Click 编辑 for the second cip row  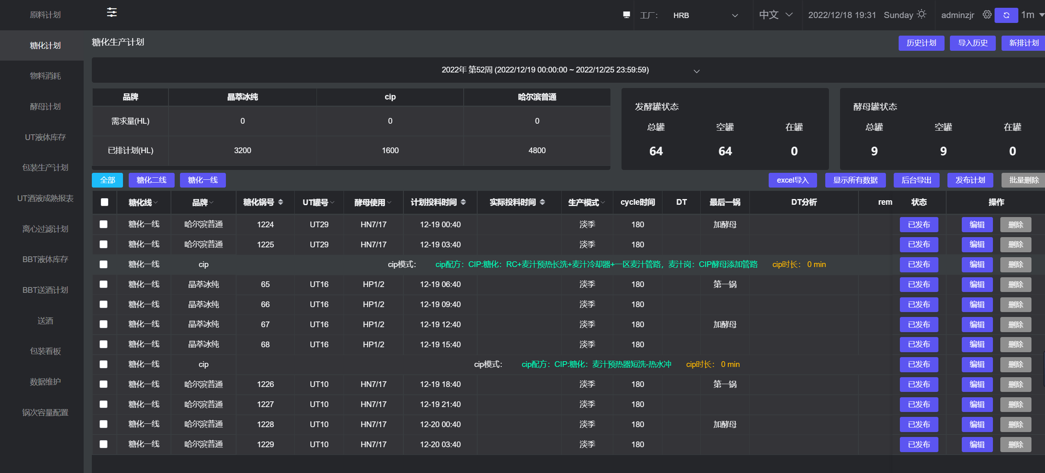tap(977, 364)
